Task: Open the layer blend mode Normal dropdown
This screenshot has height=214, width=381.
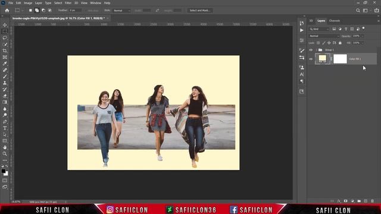Action: pyautogui.click(x=324, y=36)
